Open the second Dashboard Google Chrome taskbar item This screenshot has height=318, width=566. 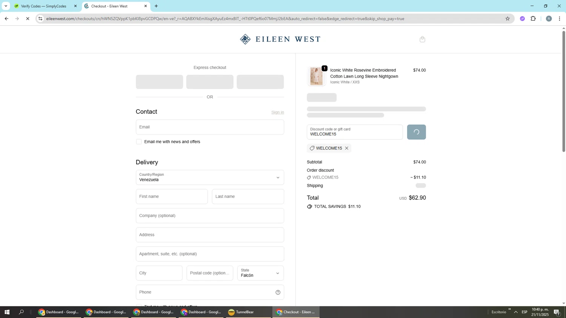point(106,312)
